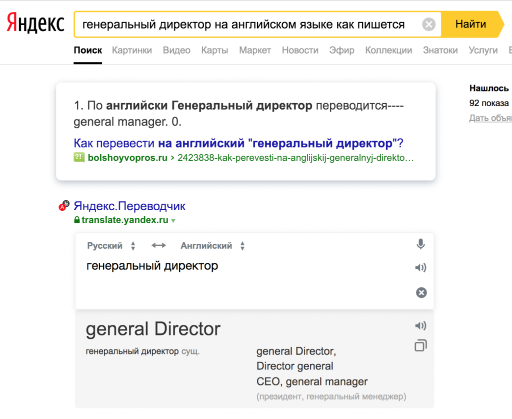Click the green lock icon beside translate.yandex.ru
The height and width of the screenshot is (419, 512).
(76, 220)
